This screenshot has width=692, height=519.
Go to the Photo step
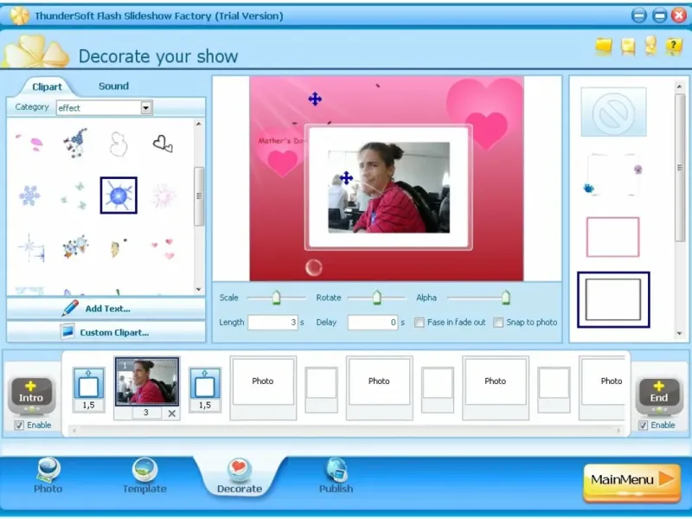click(x=48, y=475)
